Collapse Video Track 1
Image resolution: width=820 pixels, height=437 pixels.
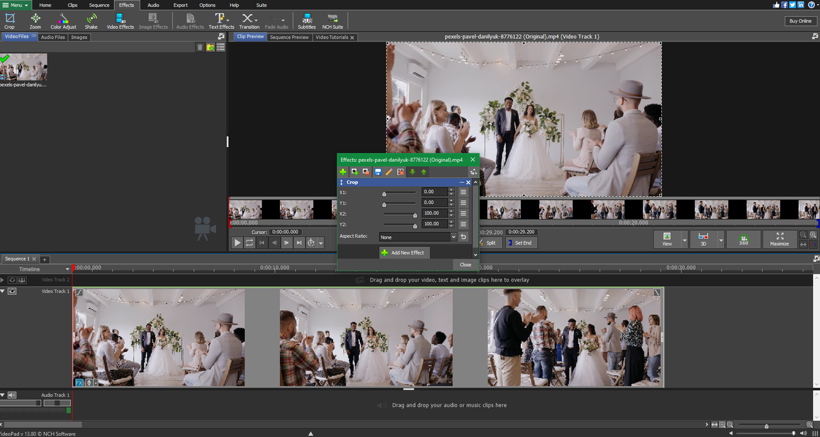(x=3, y=291)
